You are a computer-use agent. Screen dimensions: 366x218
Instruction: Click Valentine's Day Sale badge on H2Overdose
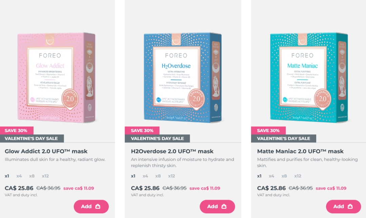(x=157, y=138)
